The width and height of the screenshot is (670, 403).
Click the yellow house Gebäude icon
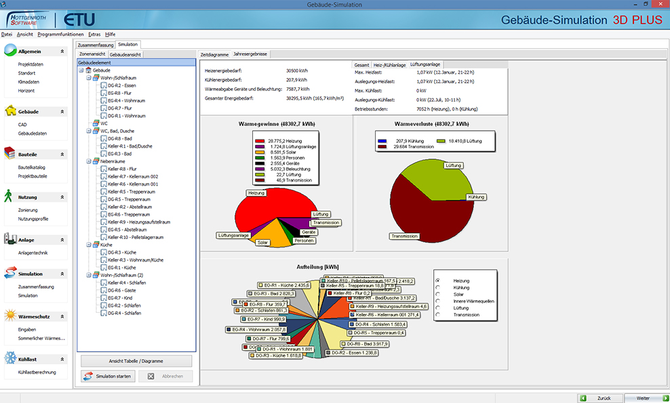(11, 111)
